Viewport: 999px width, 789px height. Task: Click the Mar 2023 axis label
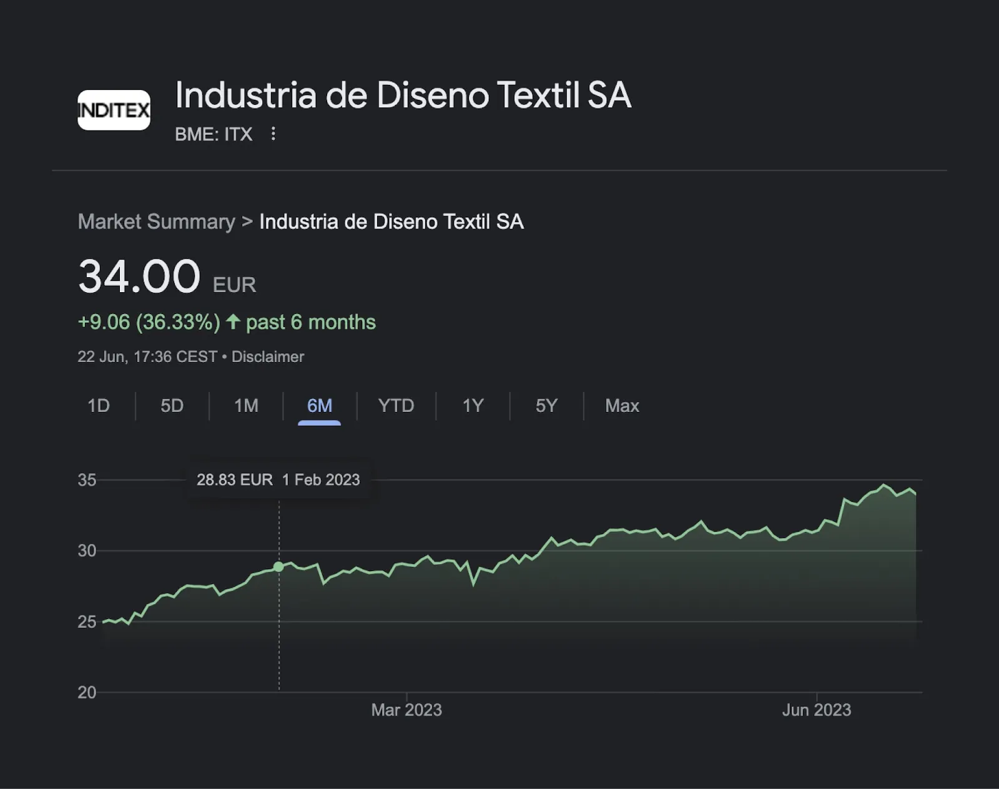pyautogui.click(x=406, y=710)
